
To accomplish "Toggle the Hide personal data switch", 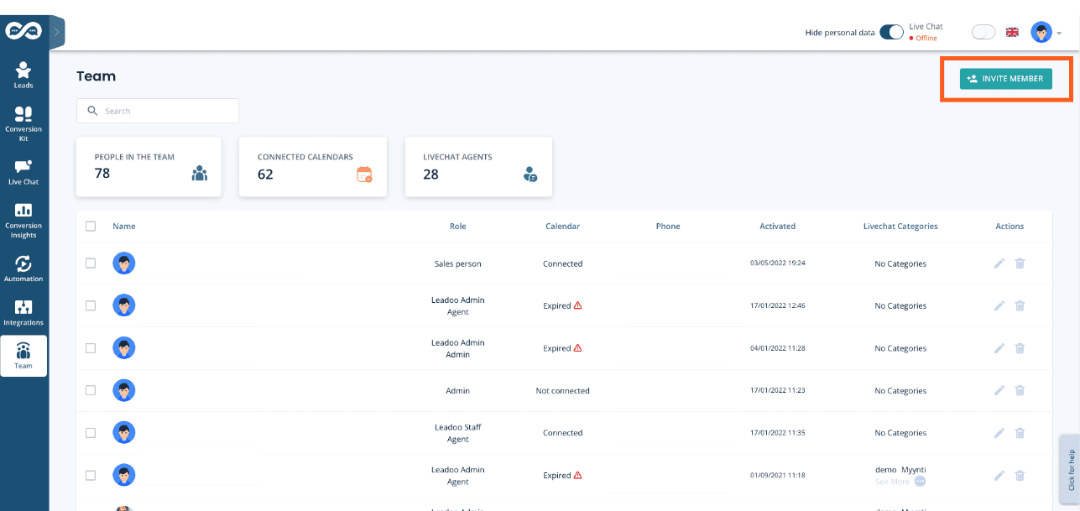I will click(891, 33).
